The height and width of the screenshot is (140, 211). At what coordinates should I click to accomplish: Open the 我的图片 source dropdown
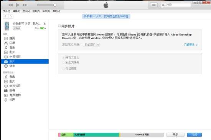point(91,45)
